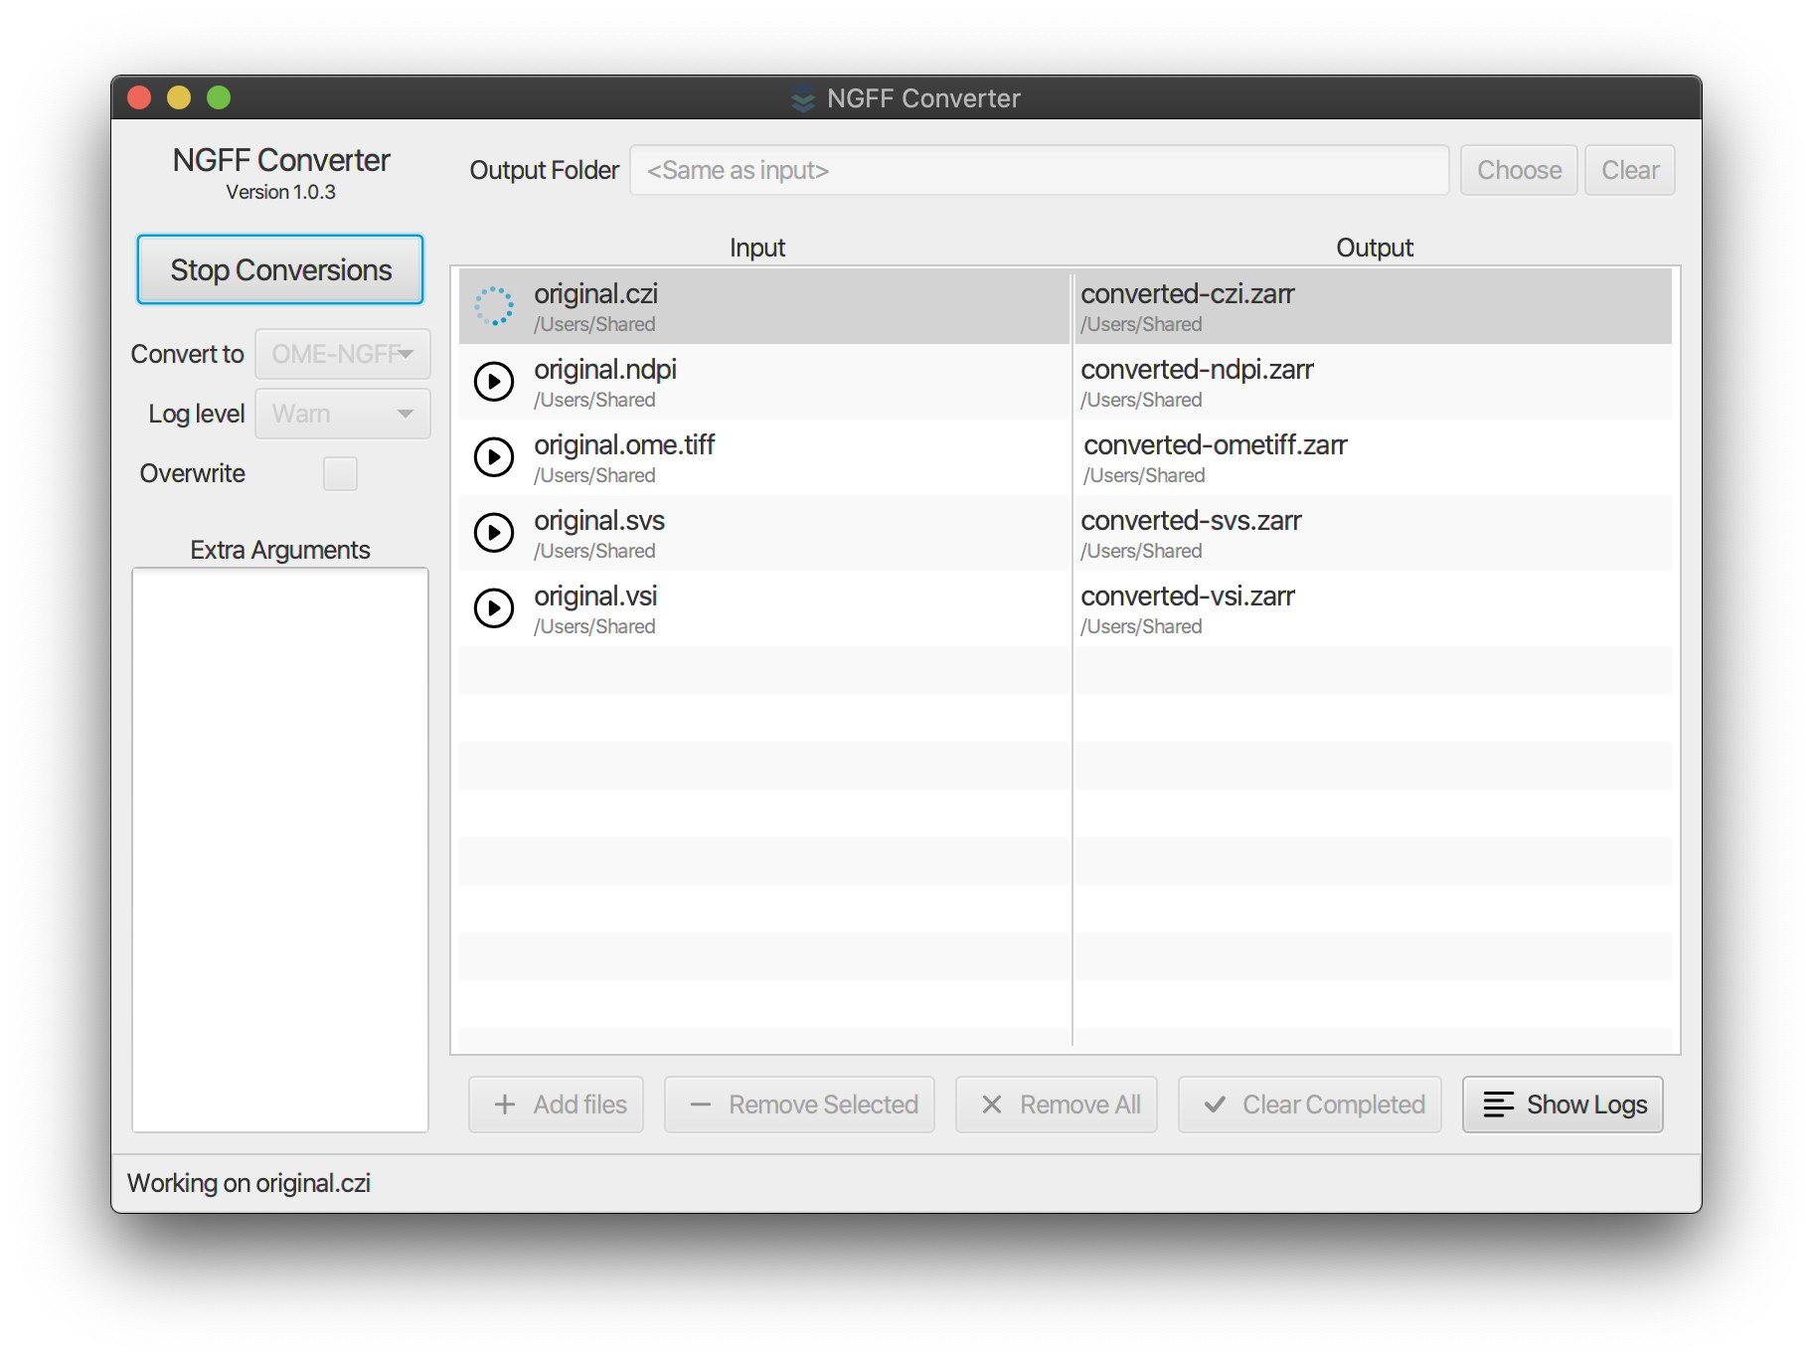Start conversion of original.ndpi with play icon

(493, 382)
